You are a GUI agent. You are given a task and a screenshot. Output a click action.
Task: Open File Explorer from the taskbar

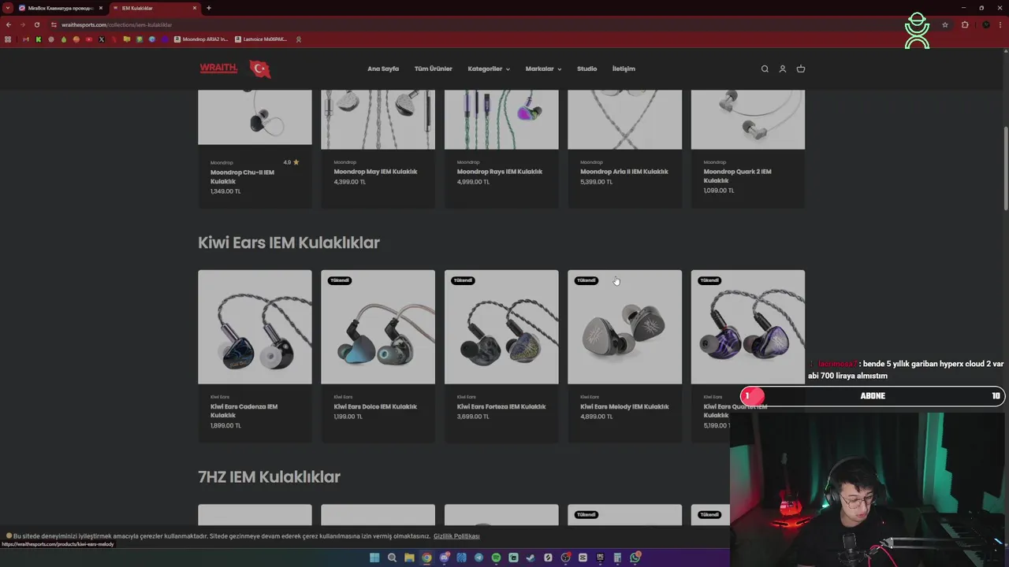point(409,558)
